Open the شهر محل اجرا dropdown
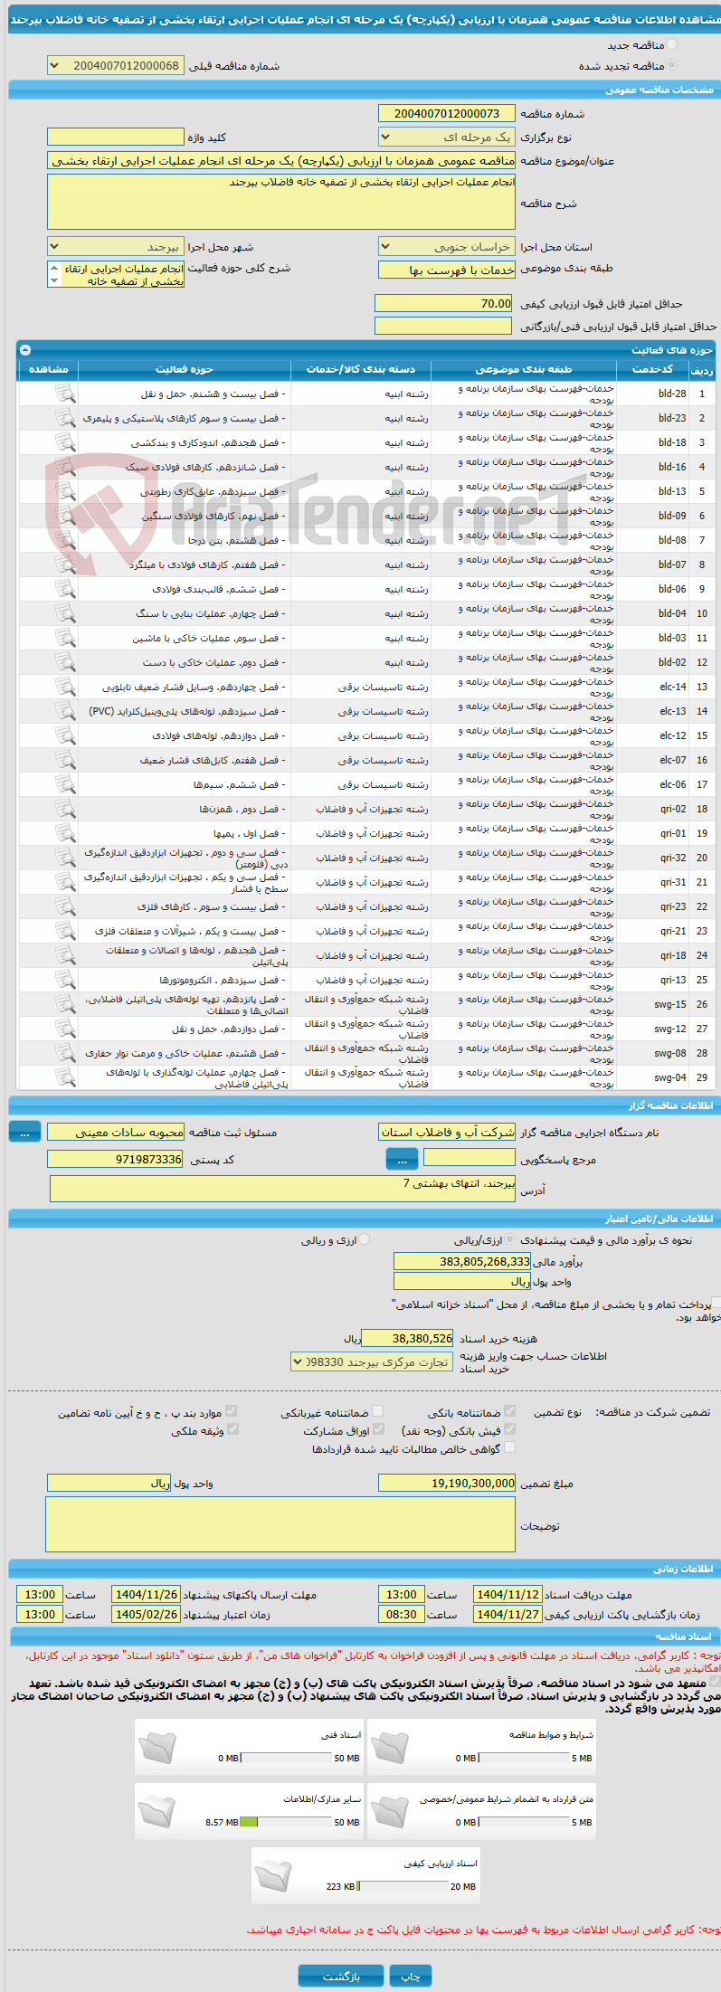 (115, 247)
